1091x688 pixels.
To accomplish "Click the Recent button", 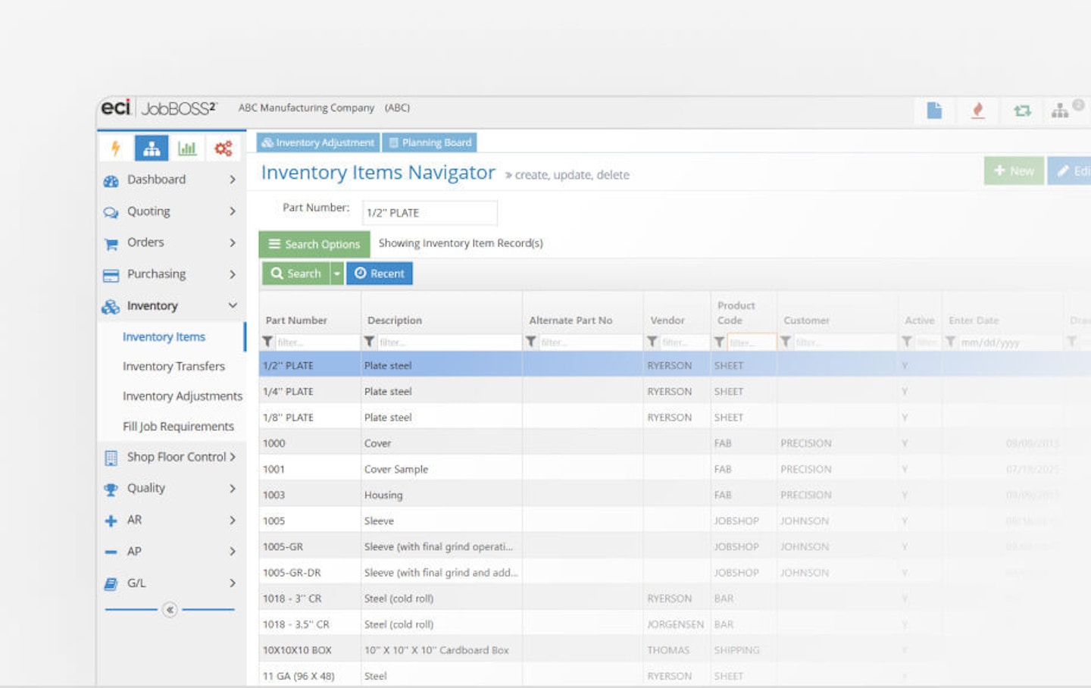I will pos(380,274).
